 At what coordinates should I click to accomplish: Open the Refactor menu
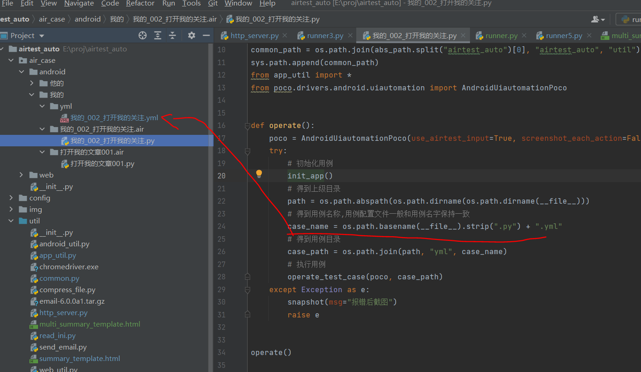[x=140, y=4]
